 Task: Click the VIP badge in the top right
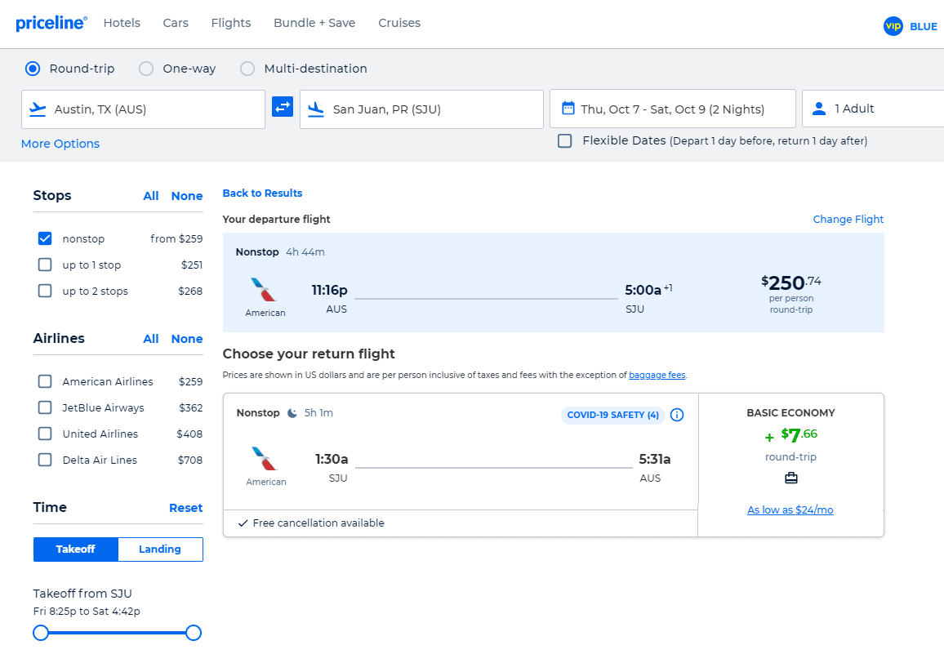tap(893, 26)
